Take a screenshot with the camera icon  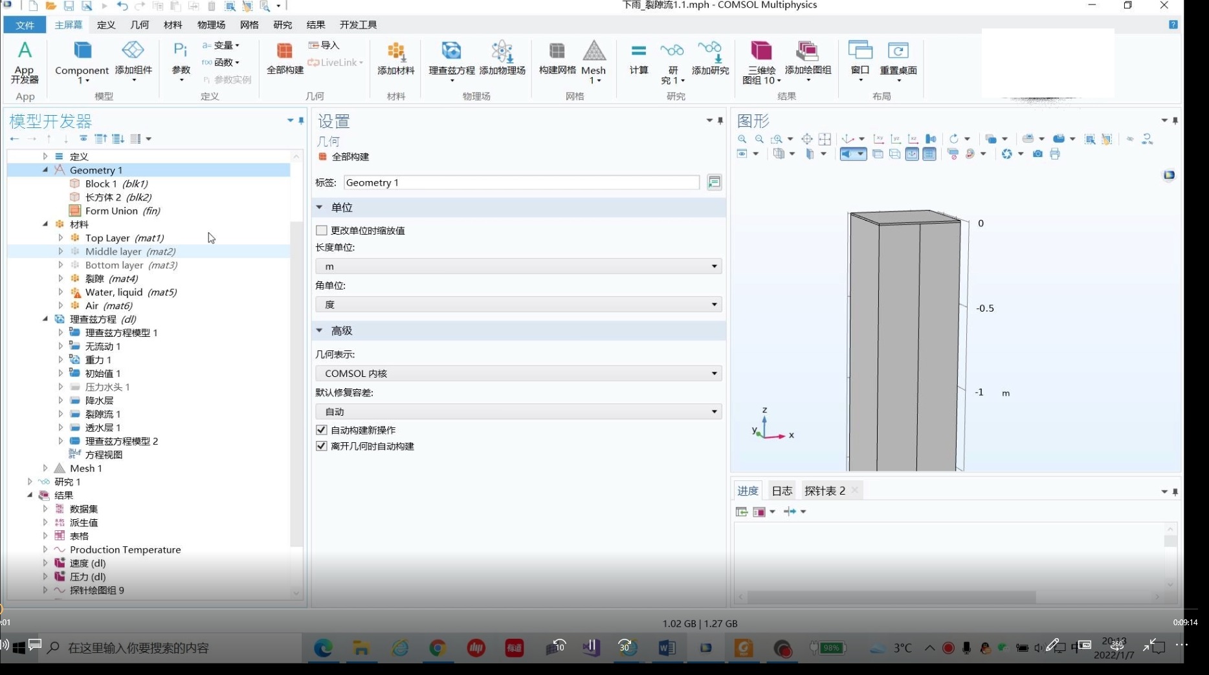click(x=1037, y=154)
